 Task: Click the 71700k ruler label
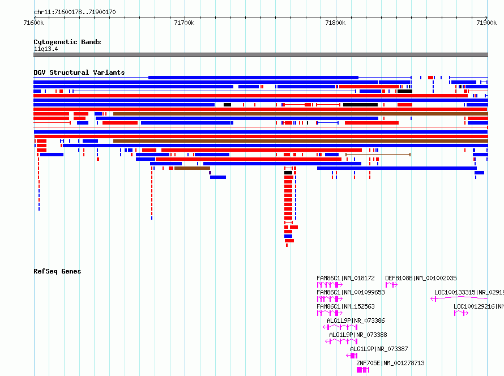[x=184, y=23]
